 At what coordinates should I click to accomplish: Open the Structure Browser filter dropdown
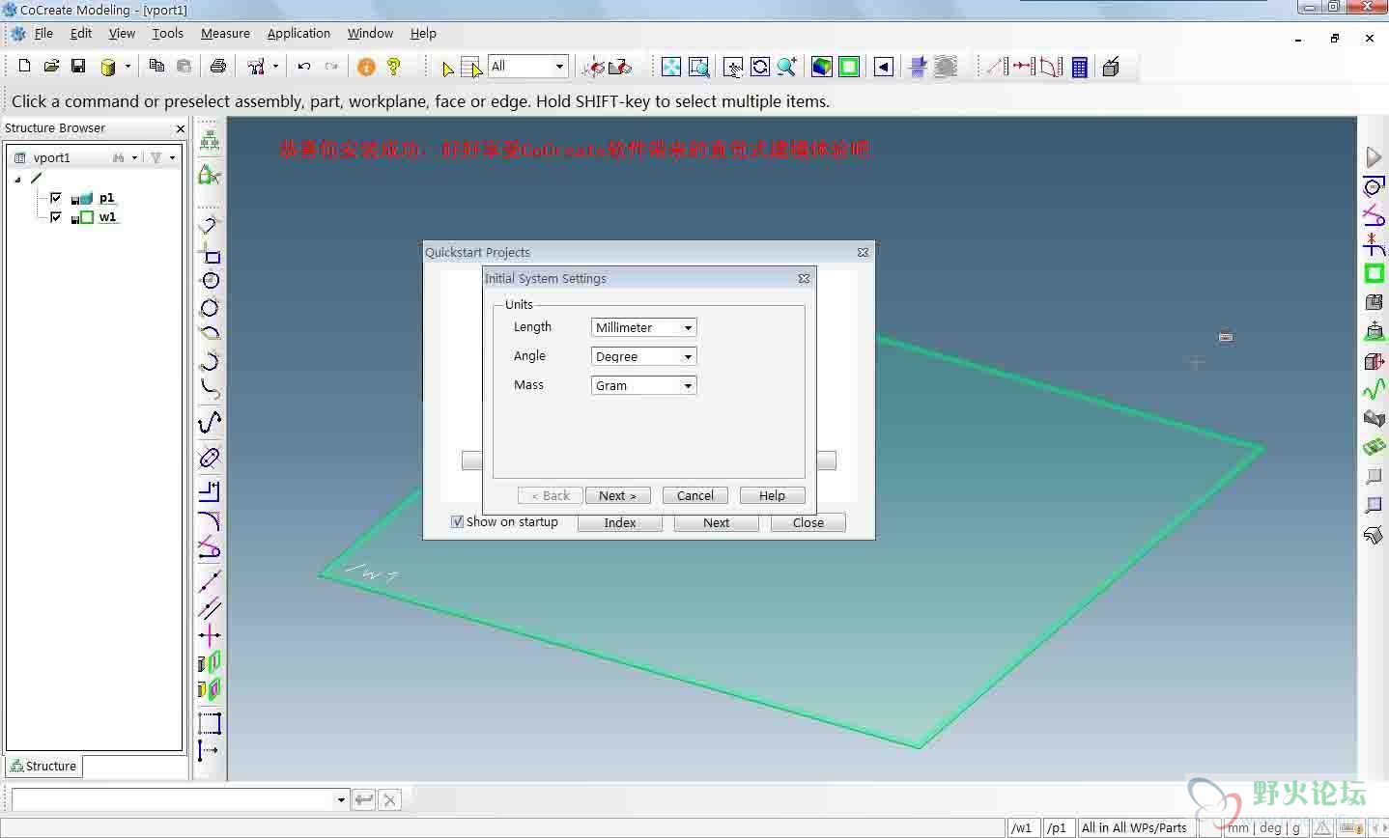coord(172,157)
